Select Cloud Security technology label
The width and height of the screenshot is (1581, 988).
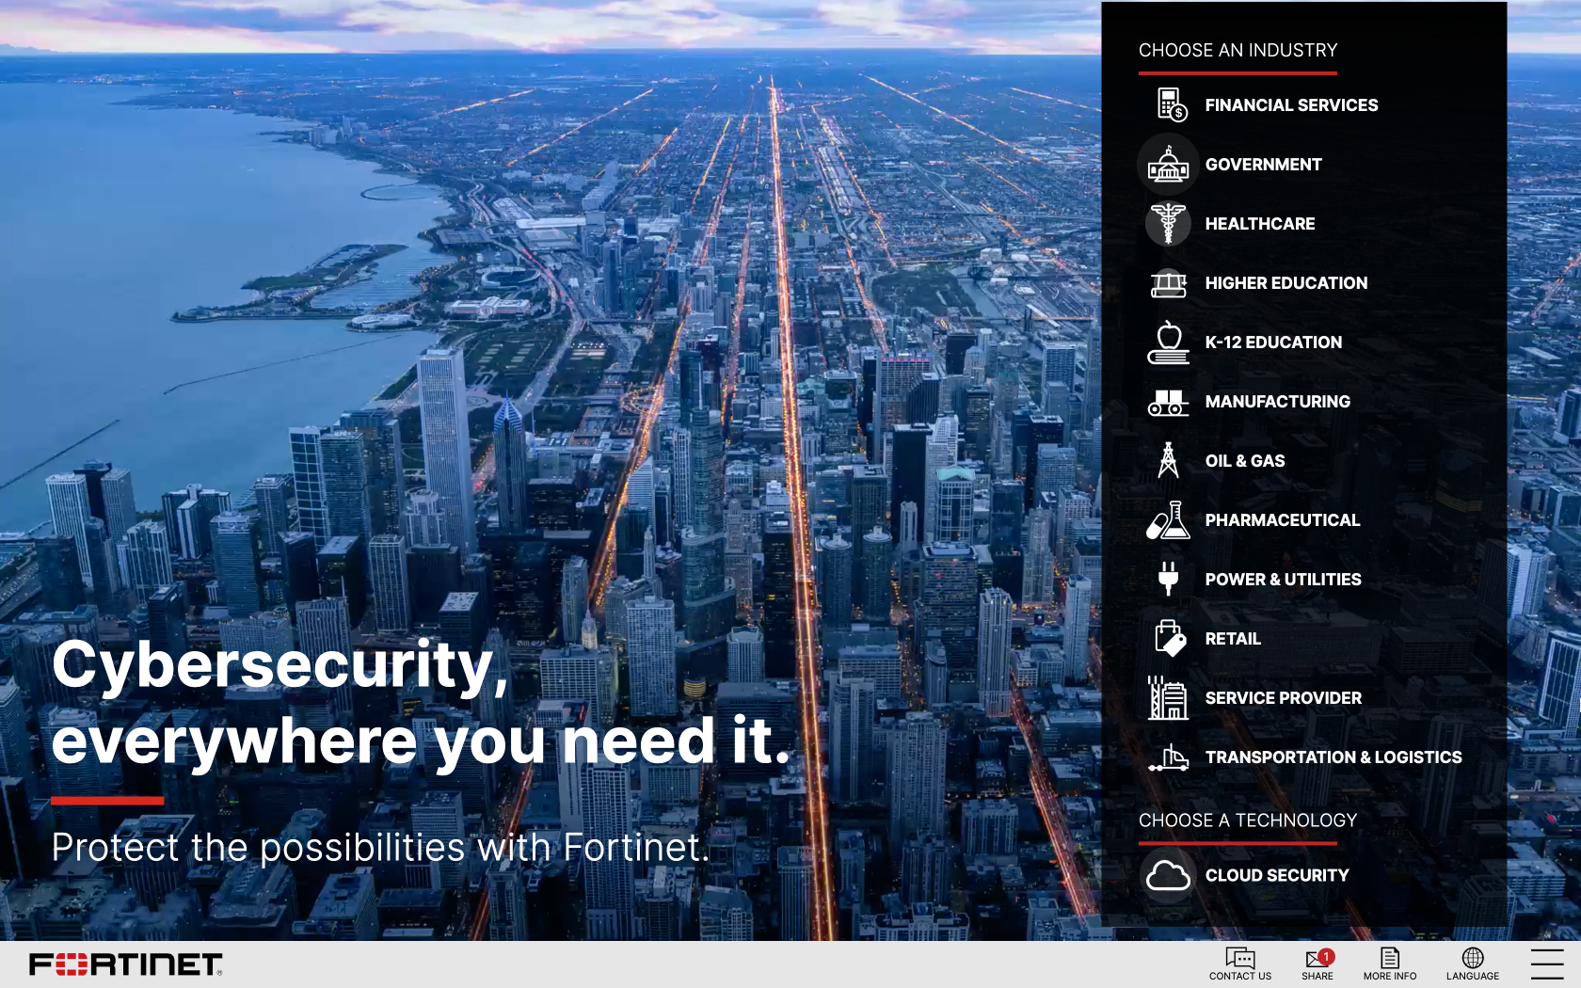point(1277,875)
